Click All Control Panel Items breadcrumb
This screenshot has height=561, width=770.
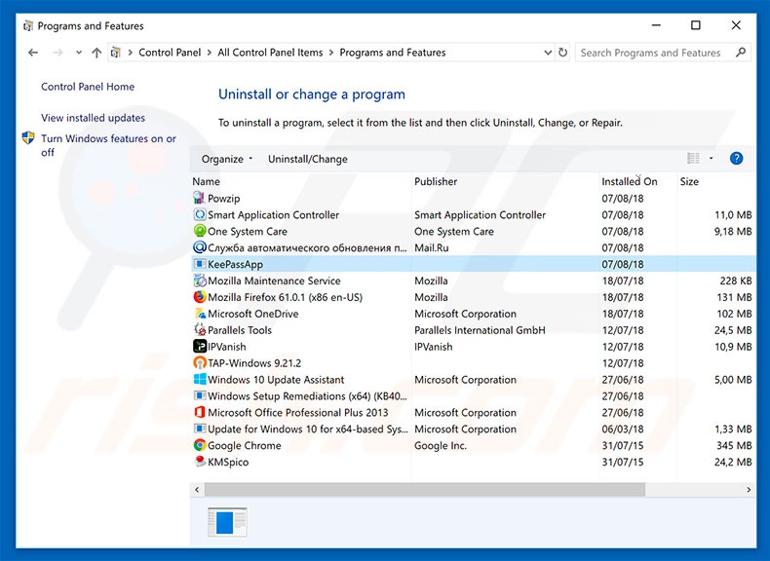tap(271, 53)
